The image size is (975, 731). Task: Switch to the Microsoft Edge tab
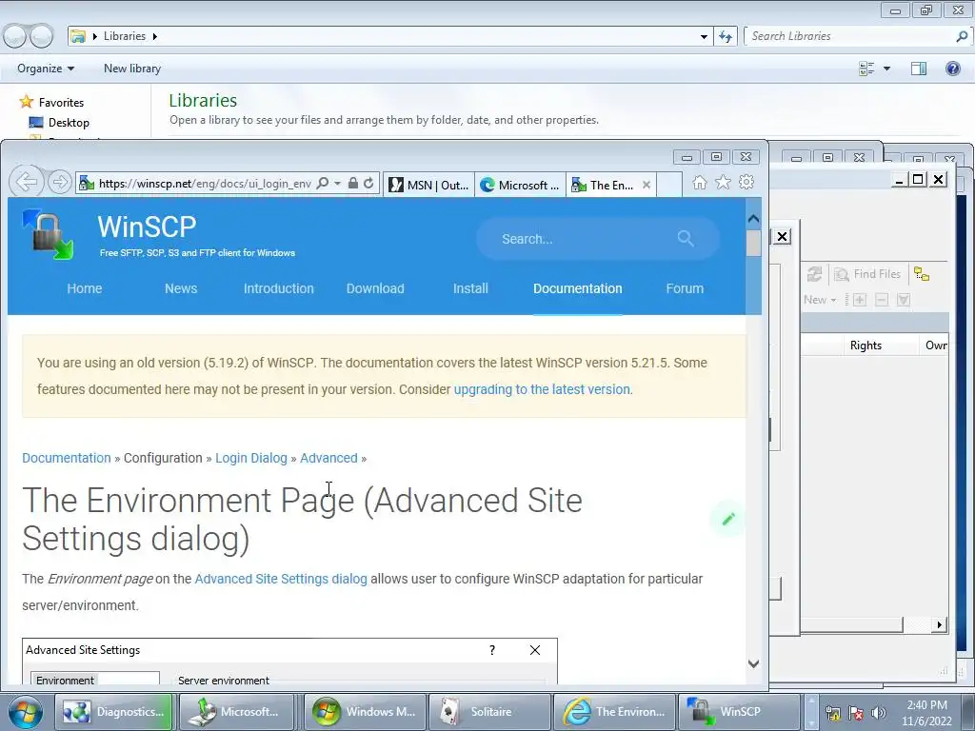click(x=521, y=185)
